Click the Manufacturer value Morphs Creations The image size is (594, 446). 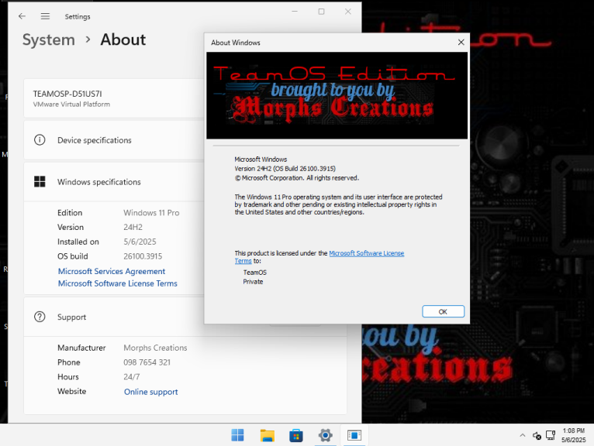[155, 348]
